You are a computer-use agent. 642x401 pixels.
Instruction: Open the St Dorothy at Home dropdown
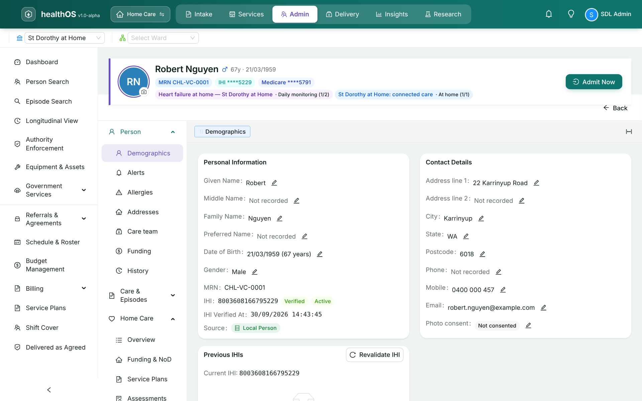point(65,38)
